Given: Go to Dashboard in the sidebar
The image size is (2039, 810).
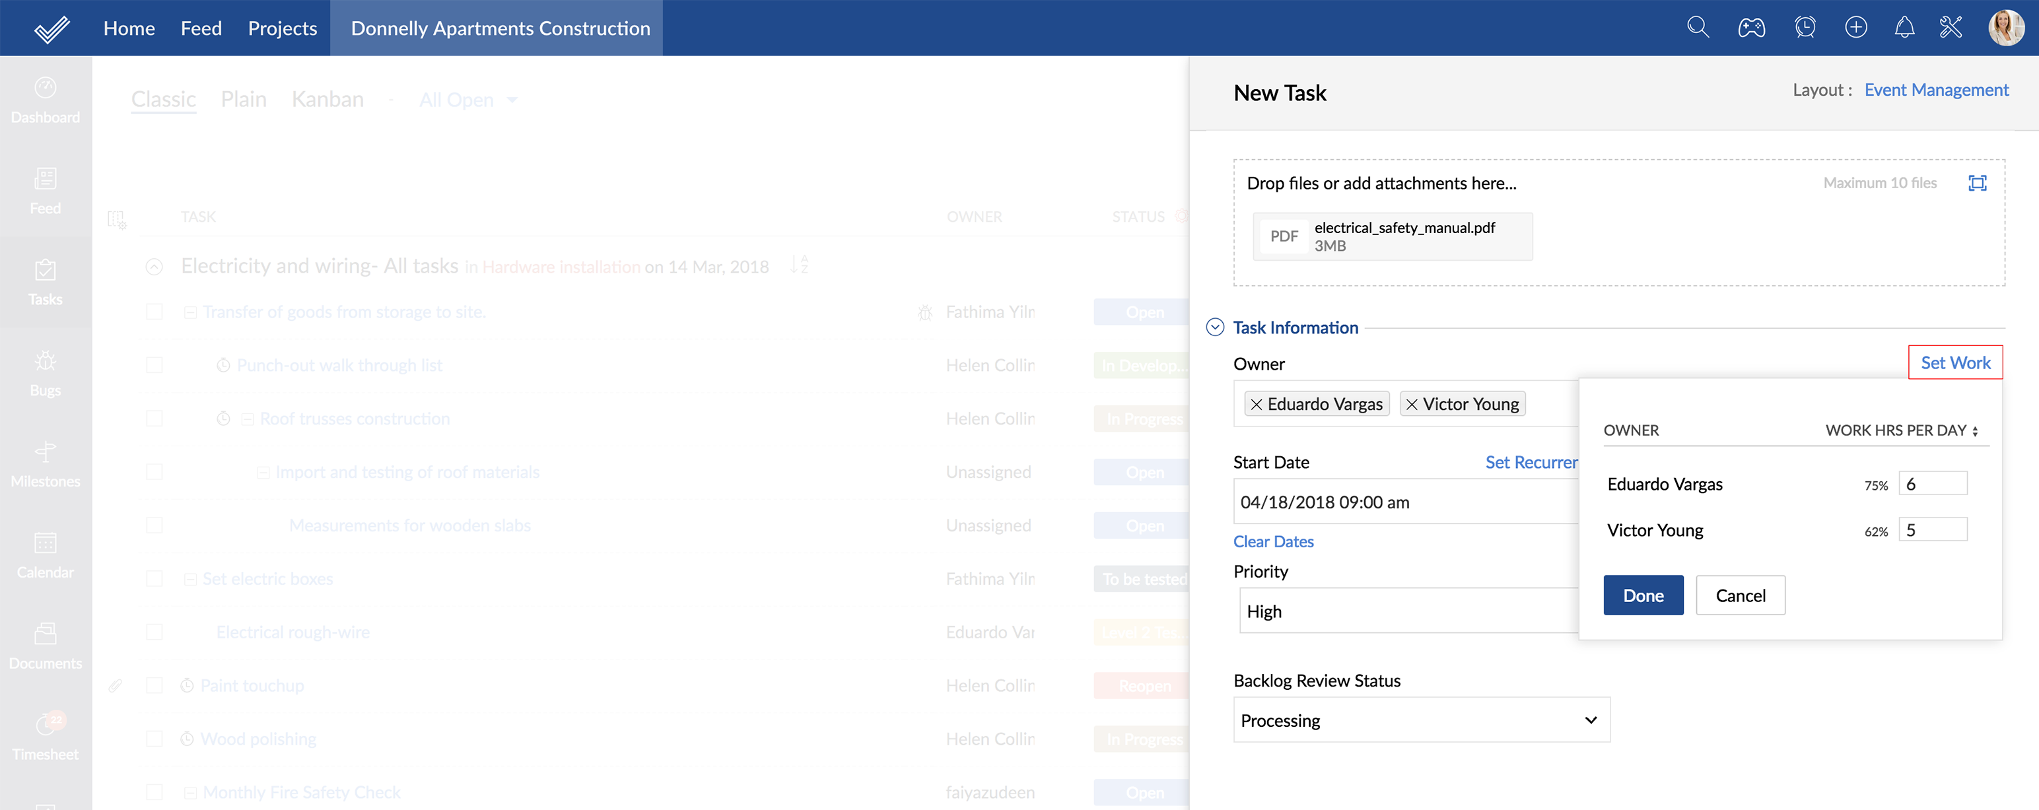Looking at the screenshot, I should click(45, 100).
